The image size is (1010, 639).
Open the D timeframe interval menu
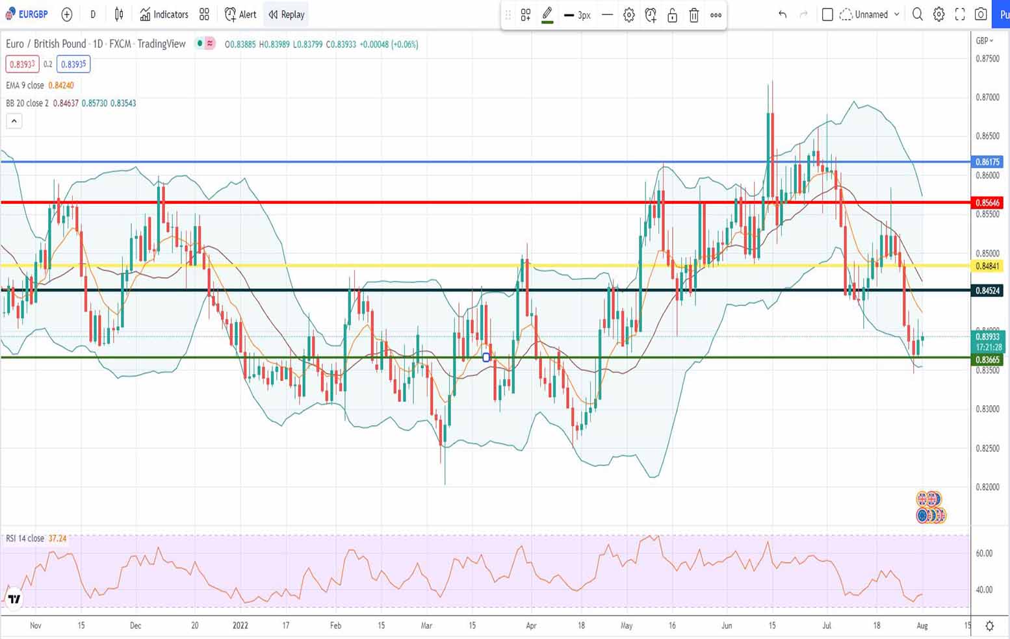pyautogui.click(x=93, y=14)
